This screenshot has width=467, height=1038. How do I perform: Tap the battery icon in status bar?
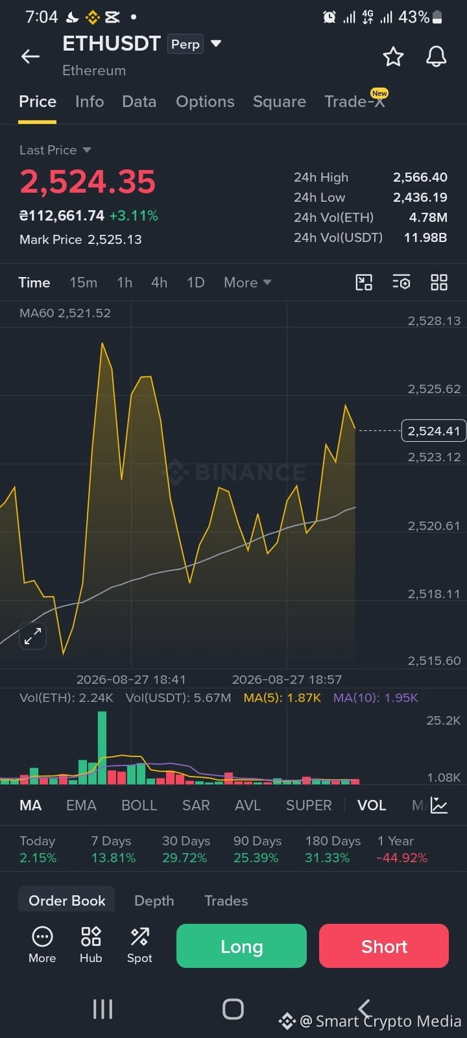pyautogui.click(x=438, y=17)
